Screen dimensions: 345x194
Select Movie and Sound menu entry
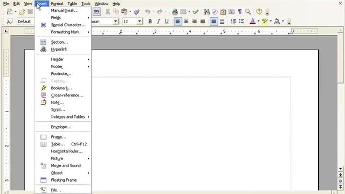pyautogui.click(x=63, y=165)
